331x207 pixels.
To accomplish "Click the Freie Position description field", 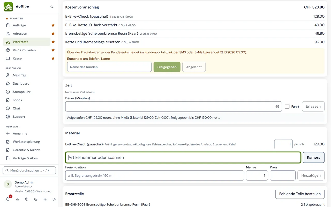I will tap(155, 175).
